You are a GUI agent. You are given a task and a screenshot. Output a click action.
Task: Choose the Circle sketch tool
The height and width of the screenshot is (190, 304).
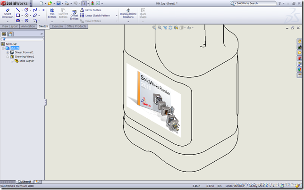click(x=26, y=10)
